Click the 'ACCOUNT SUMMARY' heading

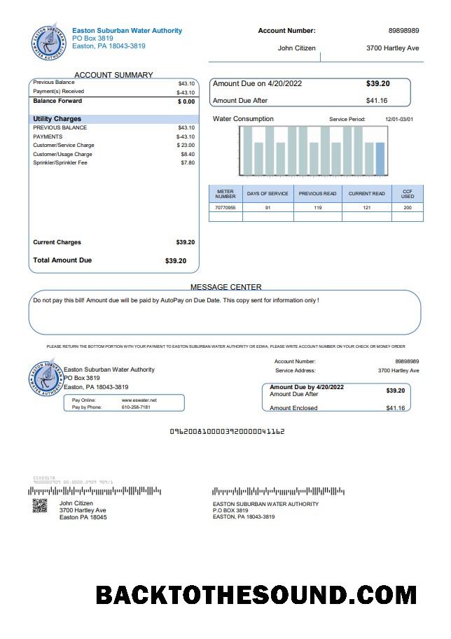click(113, 75)
